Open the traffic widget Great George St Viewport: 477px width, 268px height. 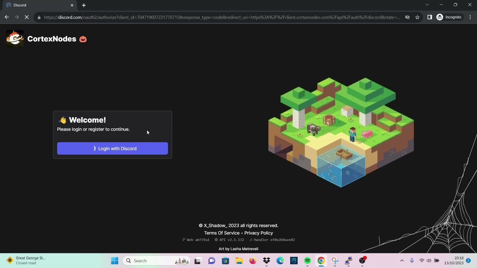point(26,261)
